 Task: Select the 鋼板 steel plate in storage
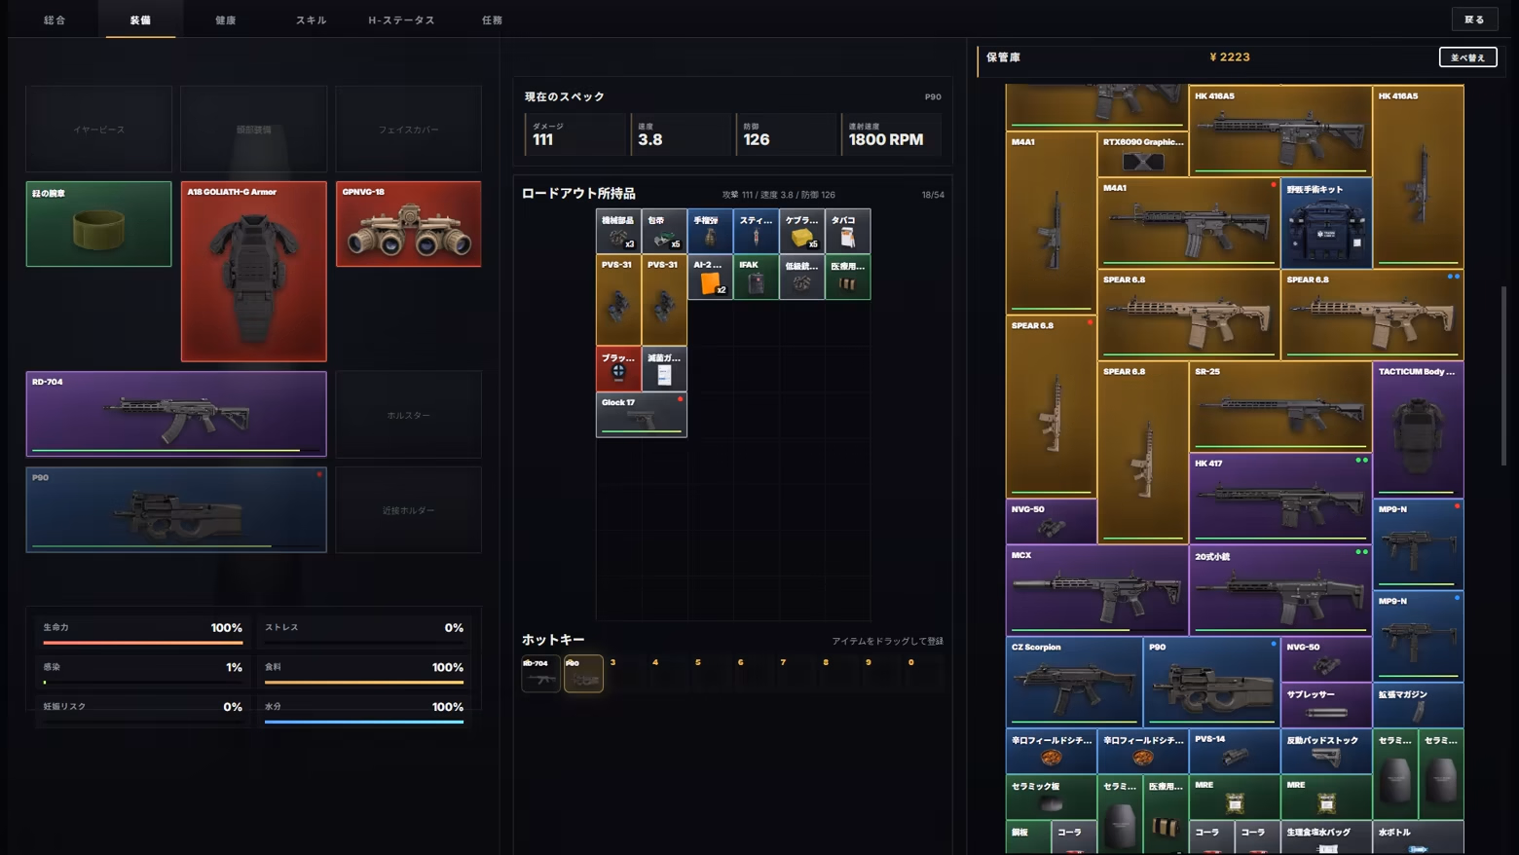pyautogui.click(x=1028, y=837)
